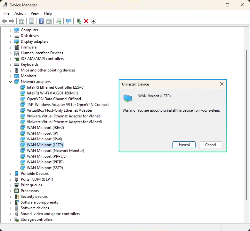Click the Portable Devices label

pos(35,174)
